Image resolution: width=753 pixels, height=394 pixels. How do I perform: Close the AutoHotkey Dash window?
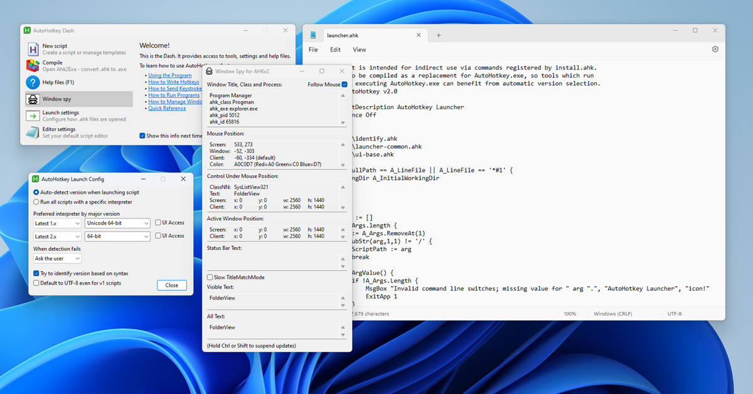286,30
